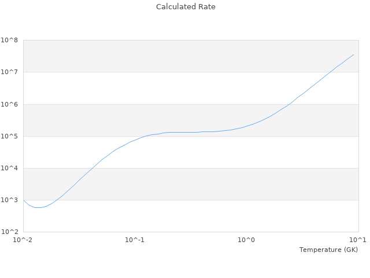Image resolution: width=370 pixels, height=278 pixels.
Task: Click the 10^0 x-axis tick label
Action: [x=247, y=240]
